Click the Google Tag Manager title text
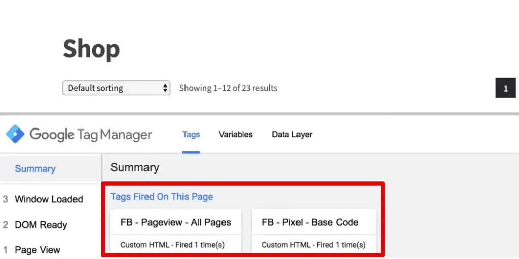 coord(91,135)
